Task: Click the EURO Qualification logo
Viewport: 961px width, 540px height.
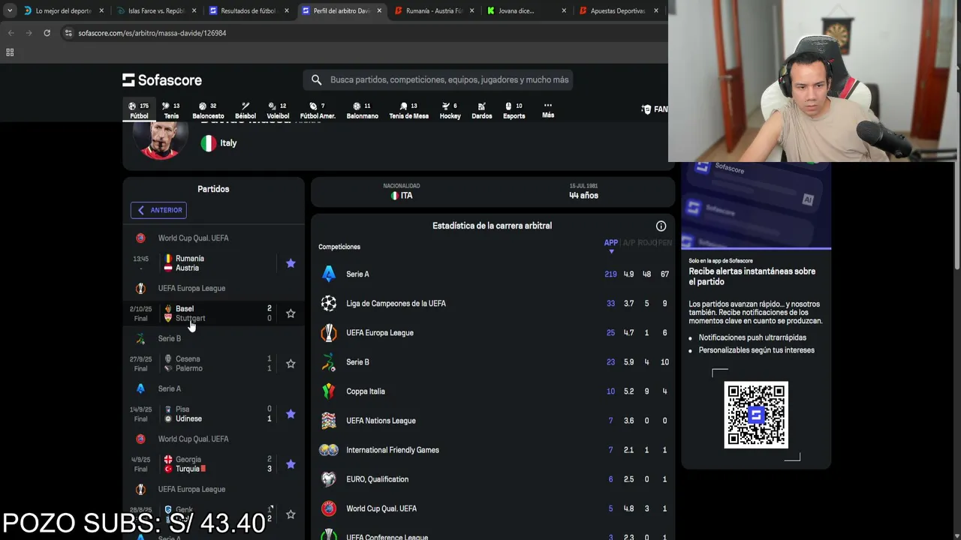Action: click(x=329, y=479)
